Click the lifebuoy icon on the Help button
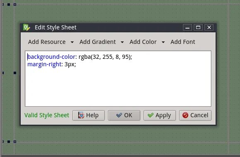Image resolution: width=240 pixels, height=157 pixels. coord(81,115)
